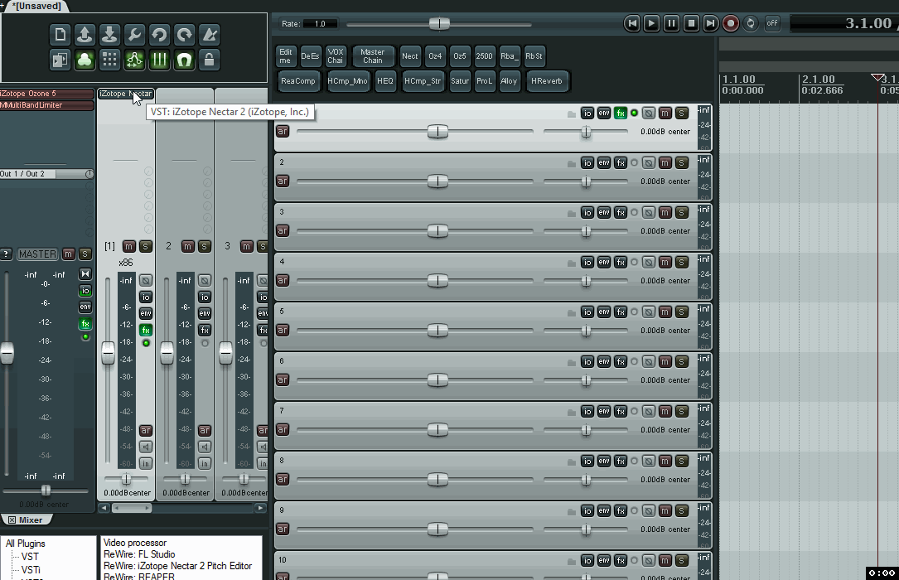Image resolution: width=899 pixels, height=580 pixels.
Task: Mute mixer channel strip 2
Action: coord(187,246)
